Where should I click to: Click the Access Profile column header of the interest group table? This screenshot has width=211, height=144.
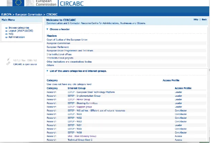[183, 88]
